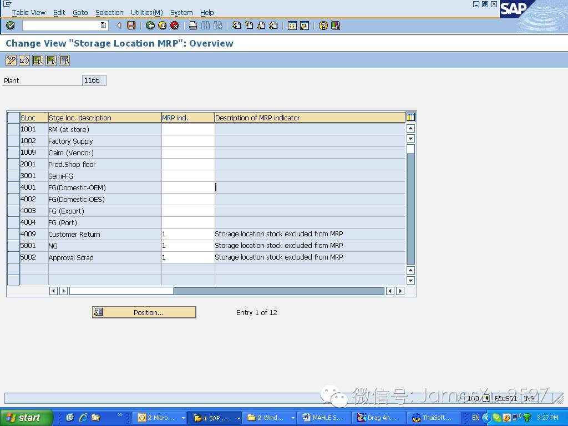Click the MRP ind. column header

188,118
